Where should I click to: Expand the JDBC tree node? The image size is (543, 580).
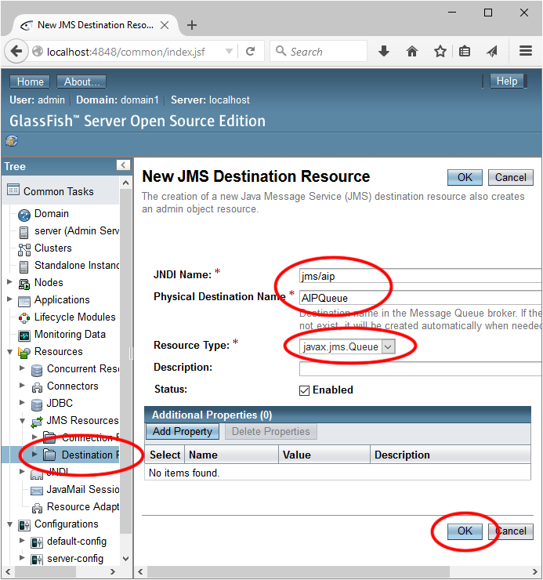(22, 402)
